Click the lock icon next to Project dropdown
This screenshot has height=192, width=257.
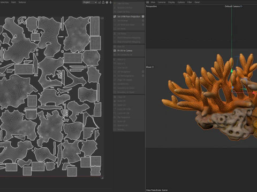(x=103, y=2)
